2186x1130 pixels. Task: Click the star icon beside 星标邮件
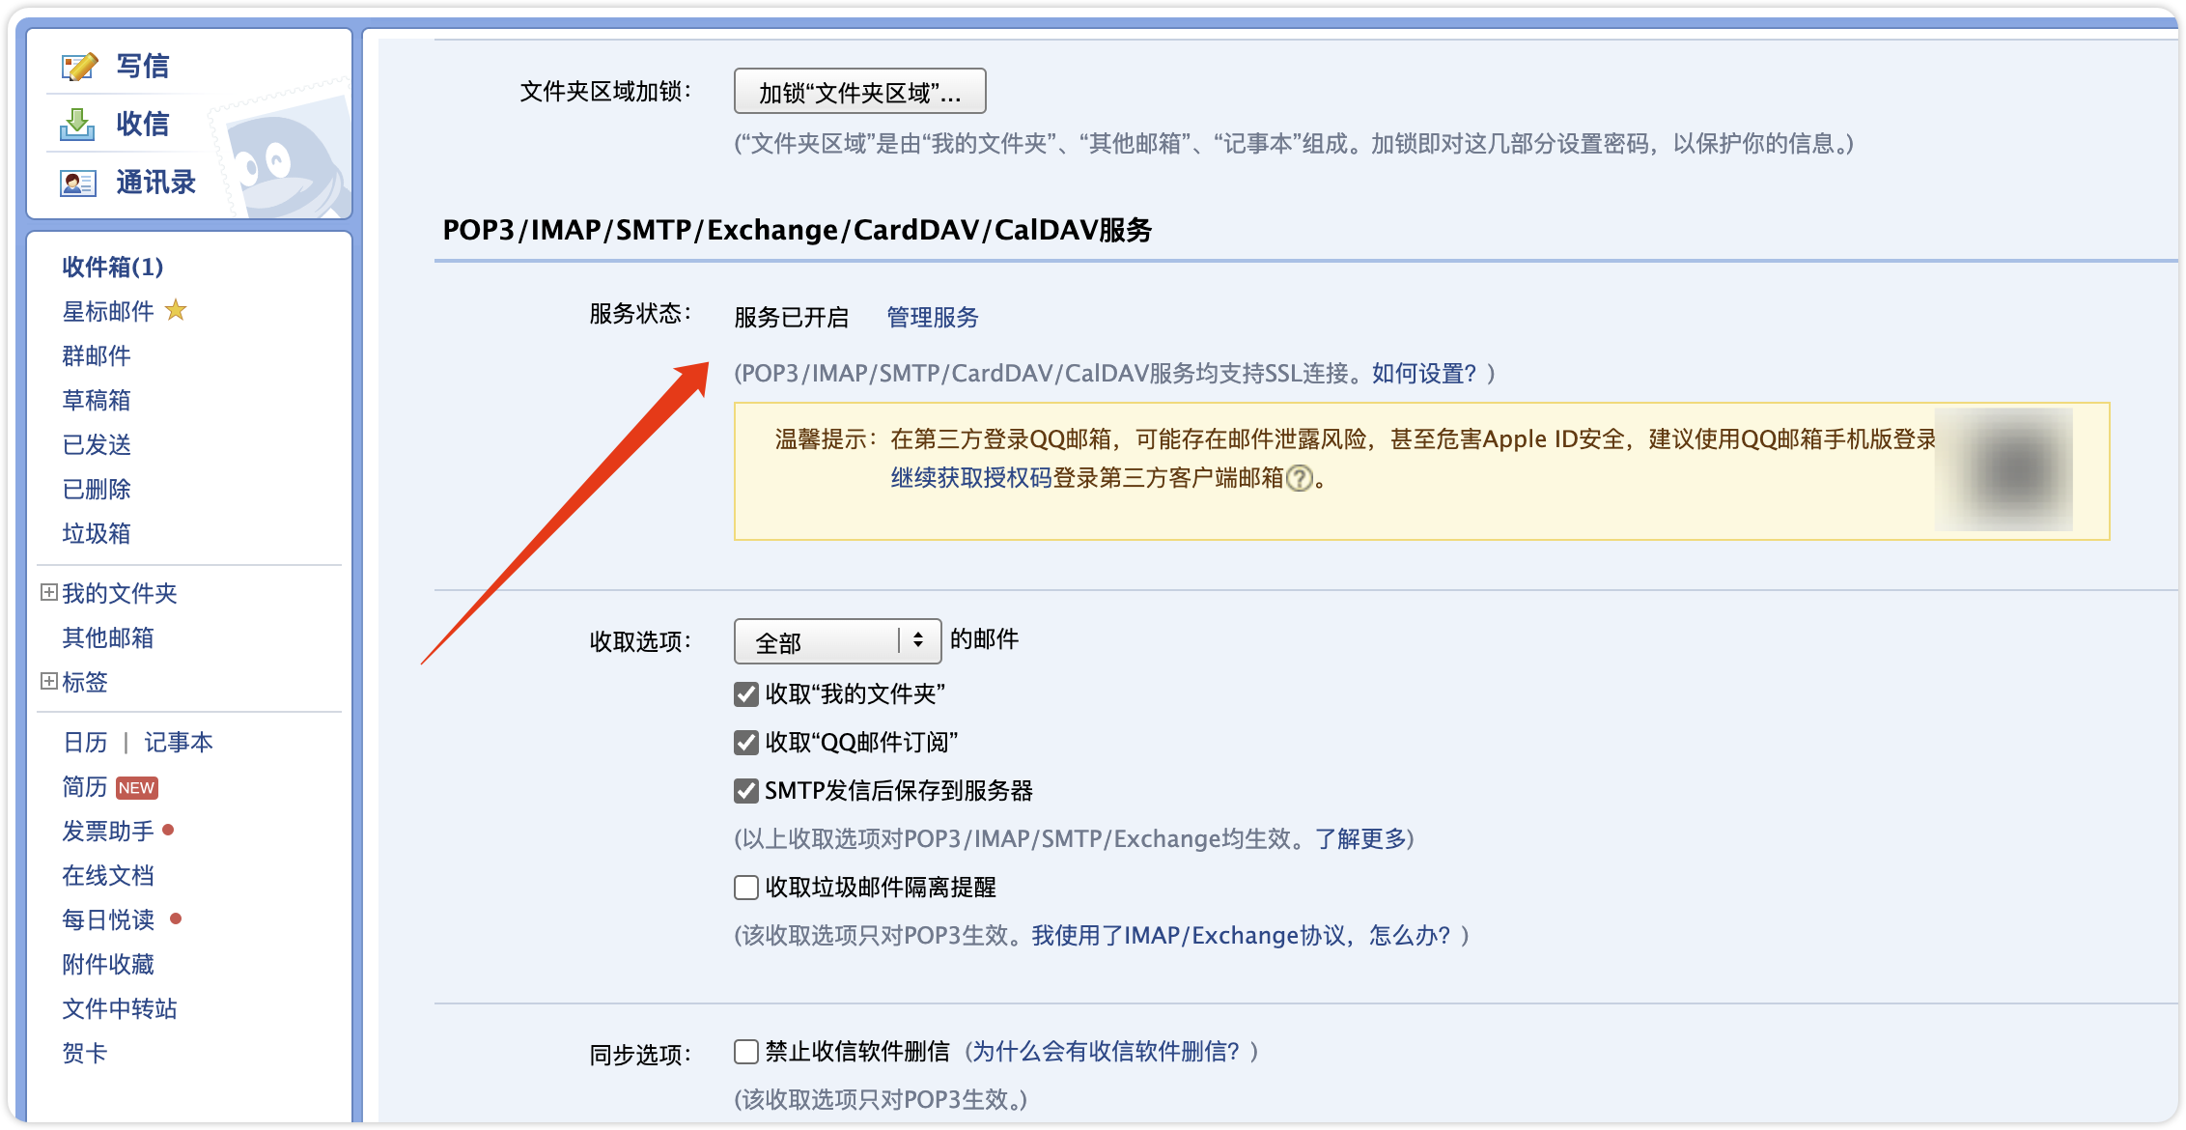click(x=176, y=311)
